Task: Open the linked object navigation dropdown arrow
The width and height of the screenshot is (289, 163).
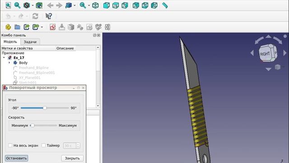Action: click(75, 5)
